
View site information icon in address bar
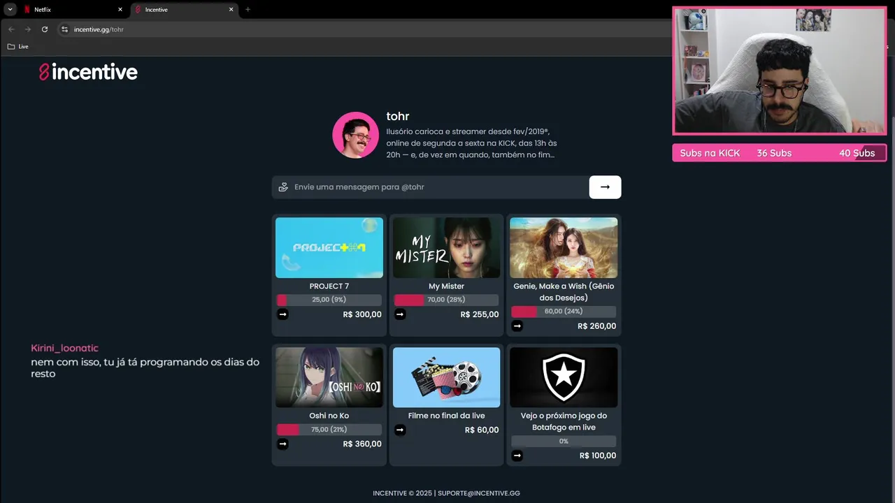click(x=64, y=29)
